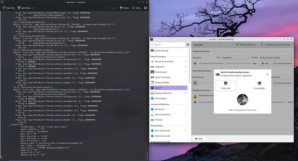Click sound card icon in popup header

pyautogui.click(x=218, y=74)
